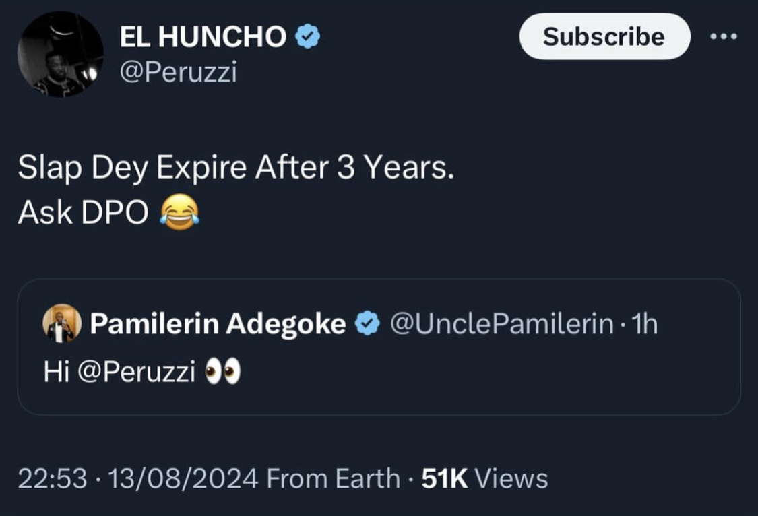This screenshot has height=516, width=758.
Task: Click the EL HUNCHO display name
Action: 203,38
